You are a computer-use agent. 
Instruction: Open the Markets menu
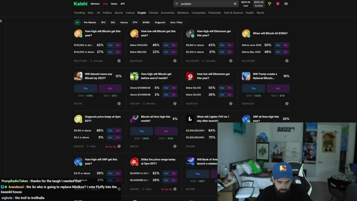click(95, 4)
